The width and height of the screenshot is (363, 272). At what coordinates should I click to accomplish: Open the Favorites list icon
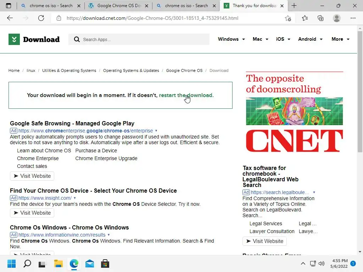pyautogui.click(x=305, y=18)
